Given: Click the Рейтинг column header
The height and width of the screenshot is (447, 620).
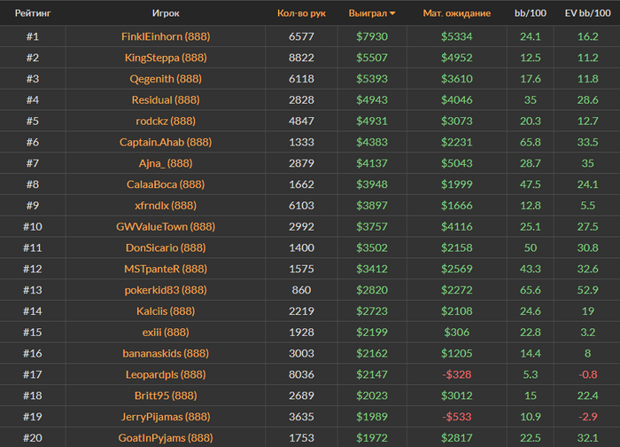Looking at the screenshot, I should tap(32, 13).
